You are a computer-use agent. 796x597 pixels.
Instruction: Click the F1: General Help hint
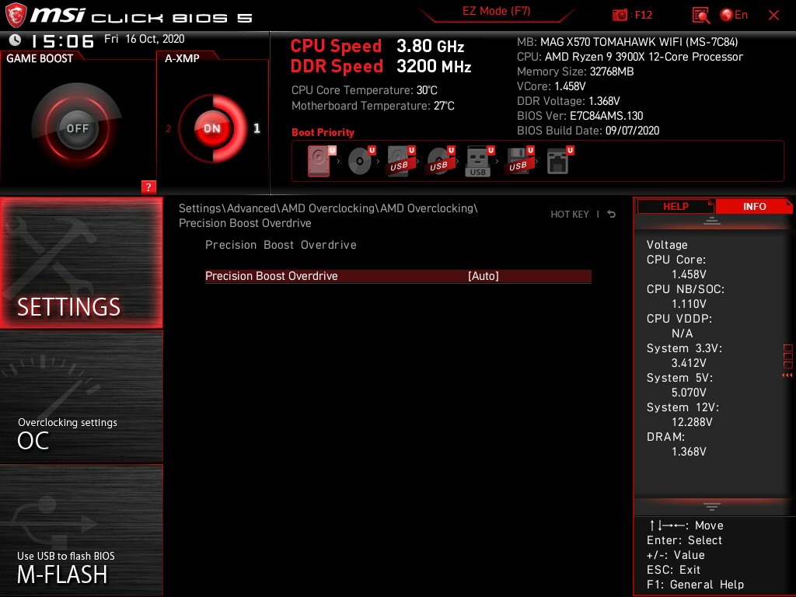click(695, 585)
